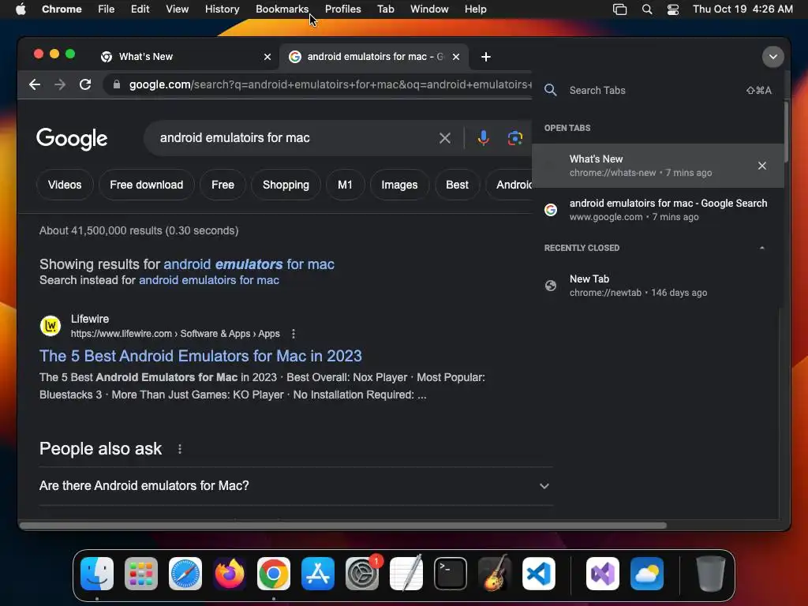Image resolution: width=808 pixels, height=606 pixels.
Task: Open the Bookmarks menu
Action: click(282, 9)
